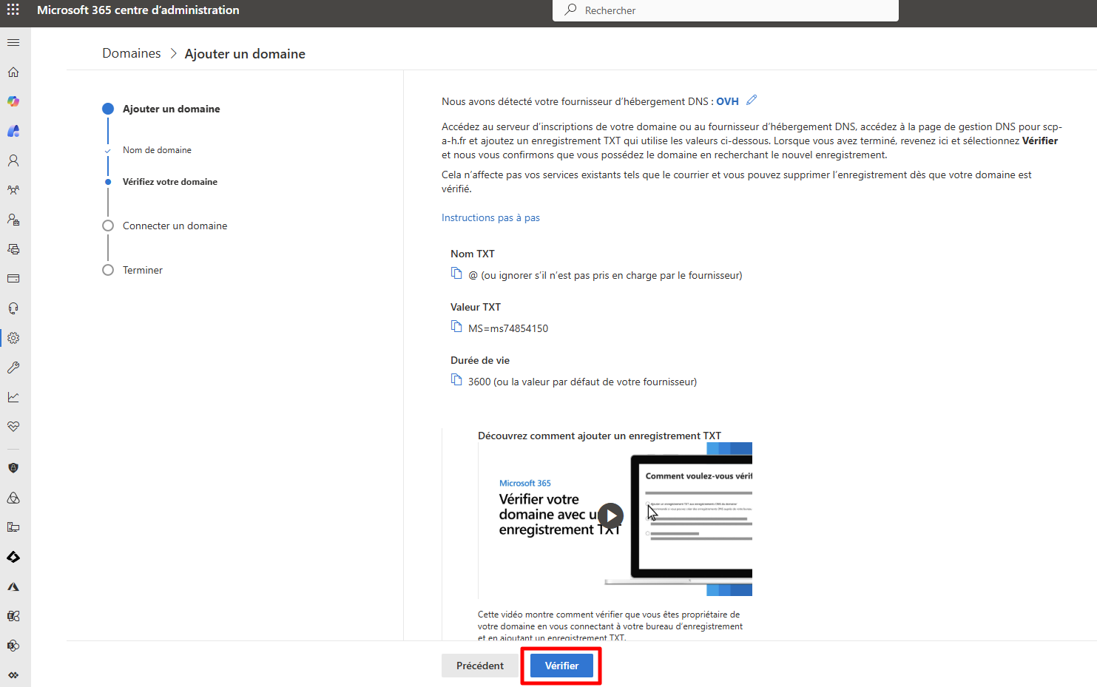1097x687 pixels.
Task: Open Settings gear in sidebar
Action: coord(13,338)
